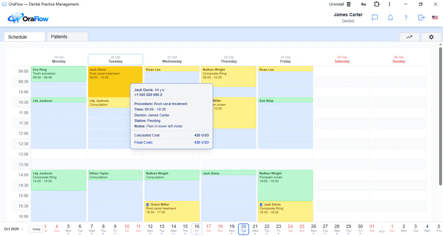Viewport: 443px width, 236px height.
Task: Open the three-dot menu in the title bar
Action: (x=389, y=4)
